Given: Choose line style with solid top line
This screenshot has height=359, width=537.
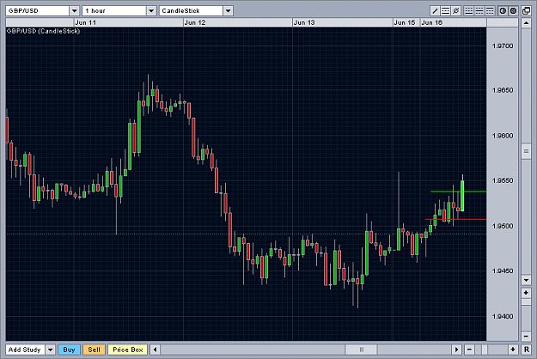Looking at the screenshot, I should [490, 10].
